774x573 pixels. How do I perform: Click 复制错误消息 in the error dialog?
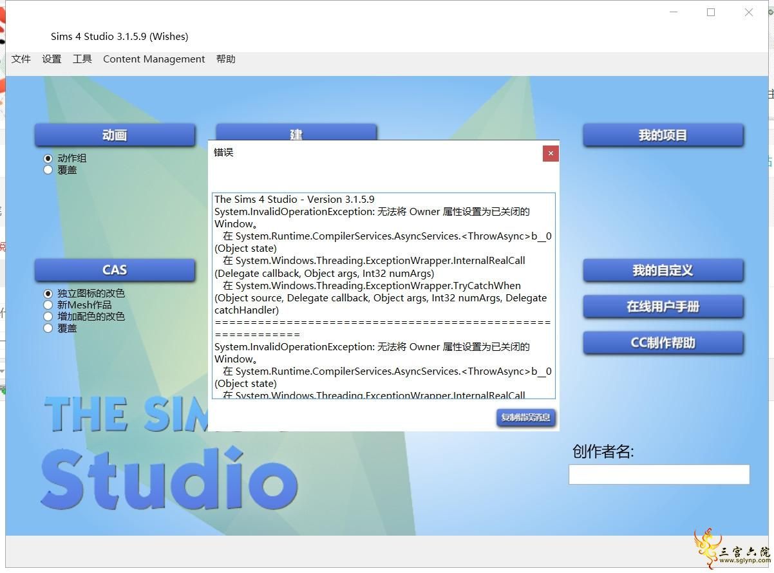(x=526, y=417)
